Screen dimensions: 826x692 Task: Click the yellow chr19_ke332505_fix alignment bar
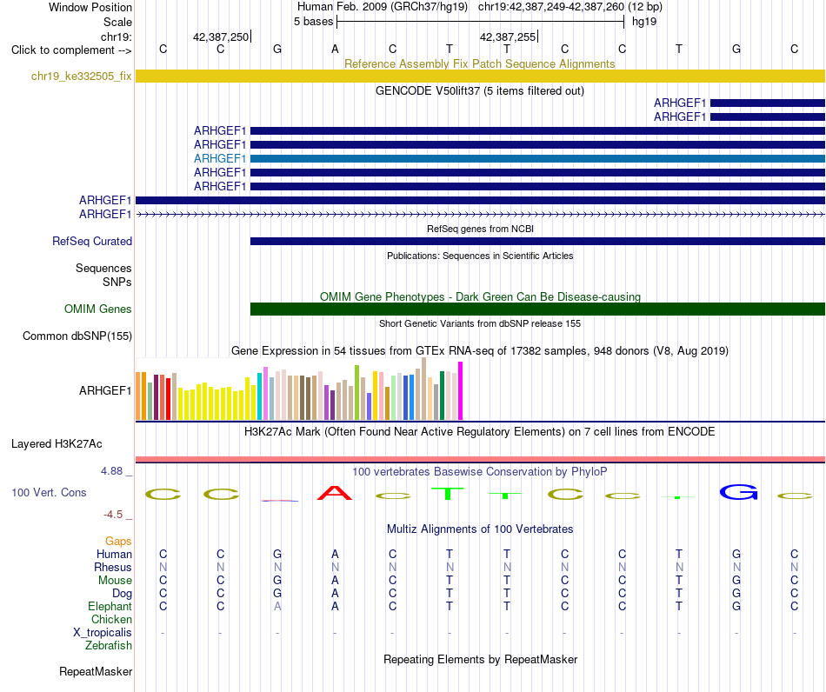click(480, 77)
